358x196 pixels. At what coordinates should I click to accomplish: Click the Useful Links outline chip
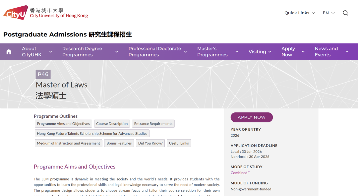pos(179,143)
